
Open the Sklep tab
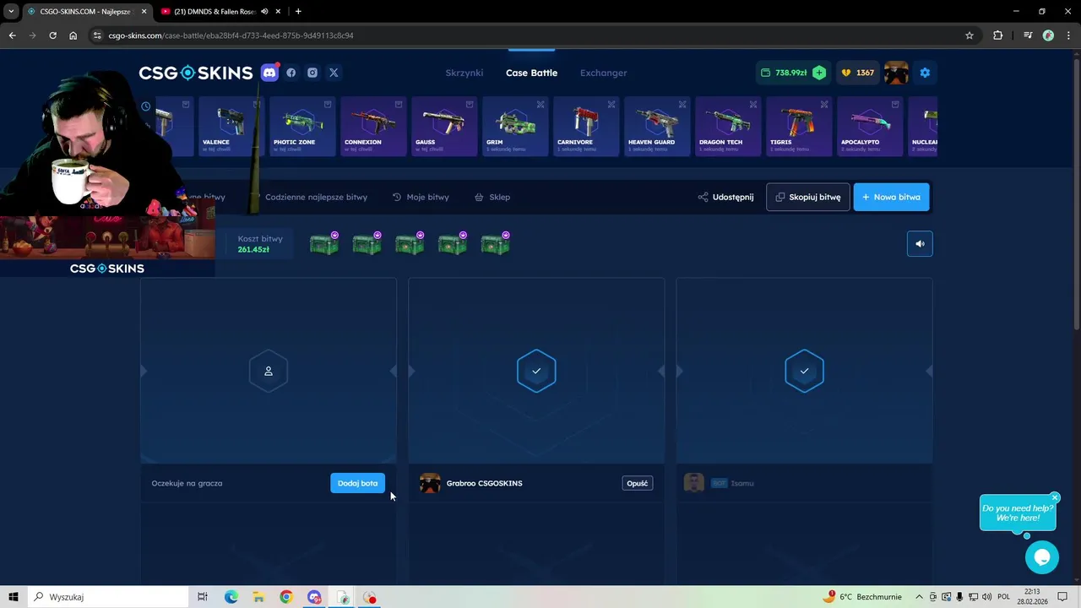coord(492,197)
